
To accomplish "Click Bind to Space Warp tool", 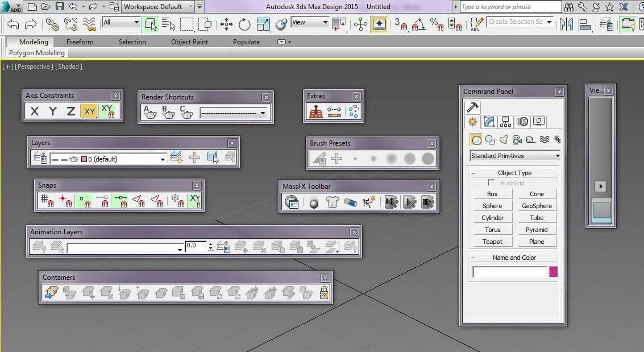I will (89, 24).
